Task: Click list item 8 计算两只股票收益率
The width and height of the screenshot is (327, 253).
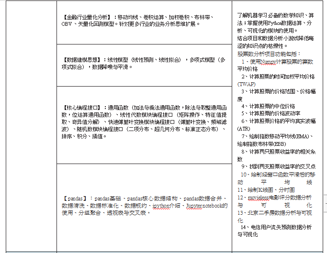Action: 278,152
